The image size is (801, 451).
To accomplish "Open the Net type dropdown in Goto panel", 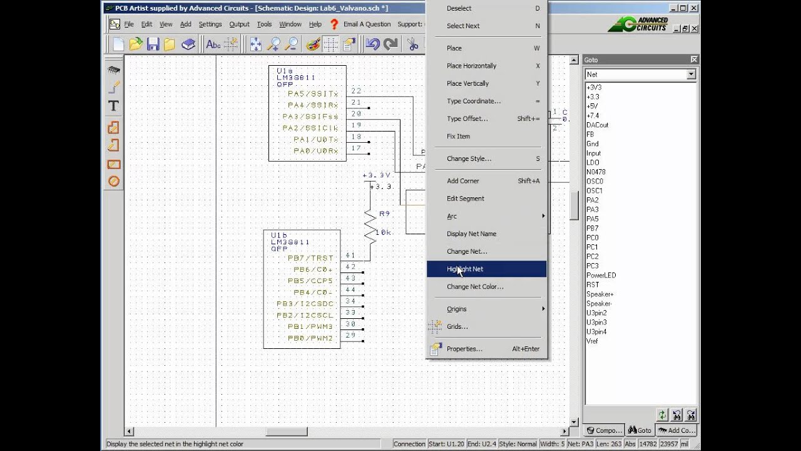I will (x=690, y=75).
